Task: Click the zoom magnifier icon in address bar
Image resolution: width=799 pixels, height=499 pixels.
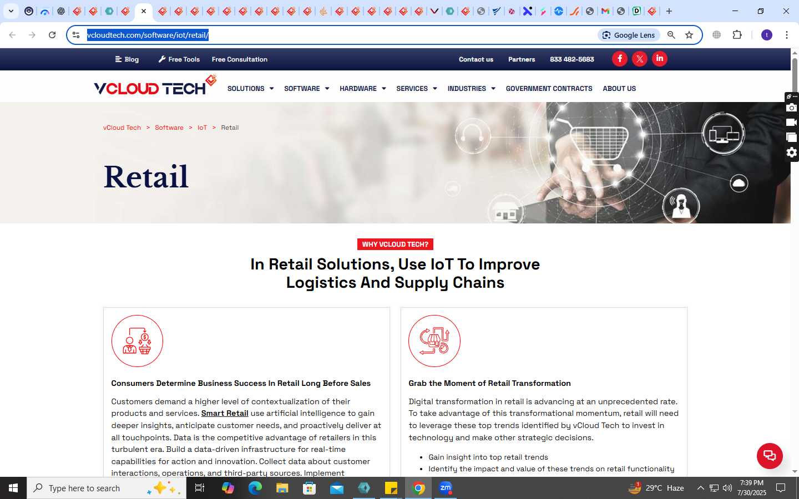Action: (x=671, y=35)
